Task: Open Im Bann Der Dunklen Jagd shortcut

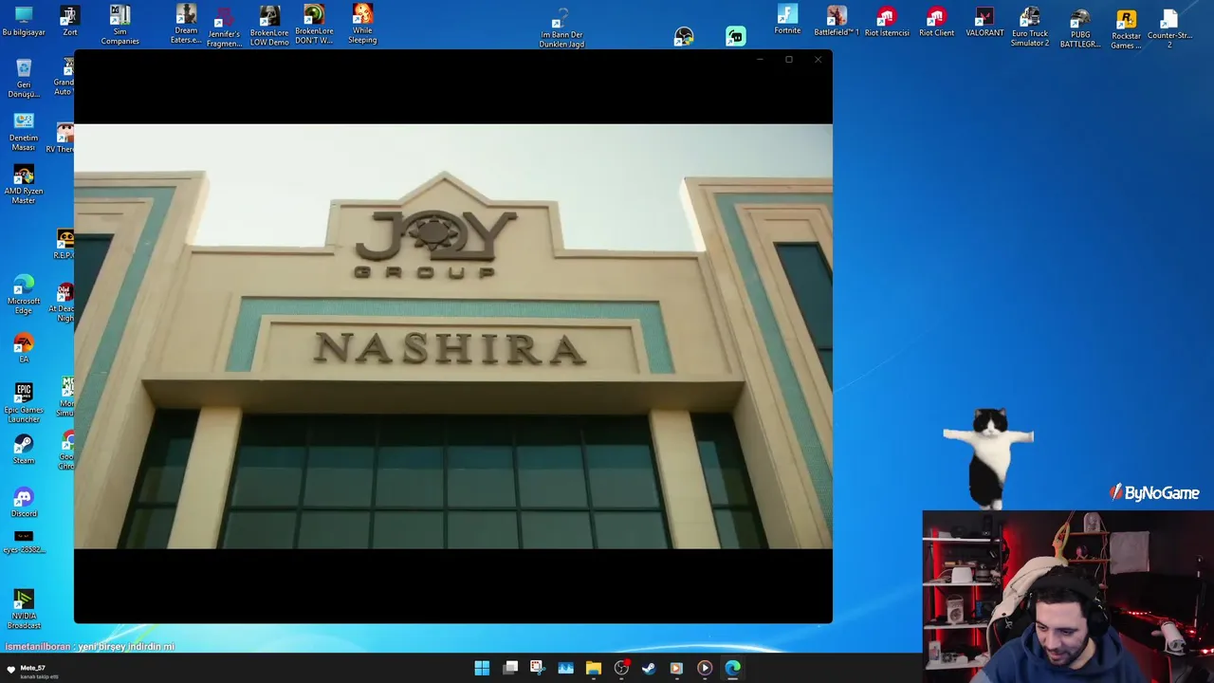Action: pyautogui.click(x=561, y=28)
